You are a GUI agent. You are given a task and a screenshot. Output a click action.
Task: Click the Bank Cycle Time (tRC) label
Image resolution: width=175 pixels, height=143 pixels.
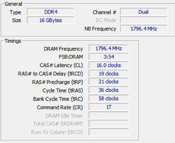pyautogui.click(x=58, y=99)
